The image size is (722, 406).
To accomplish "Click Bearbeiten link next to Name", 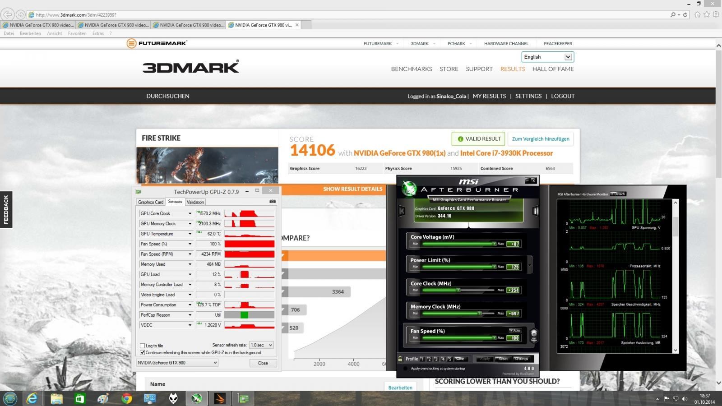I will (400, 388).
